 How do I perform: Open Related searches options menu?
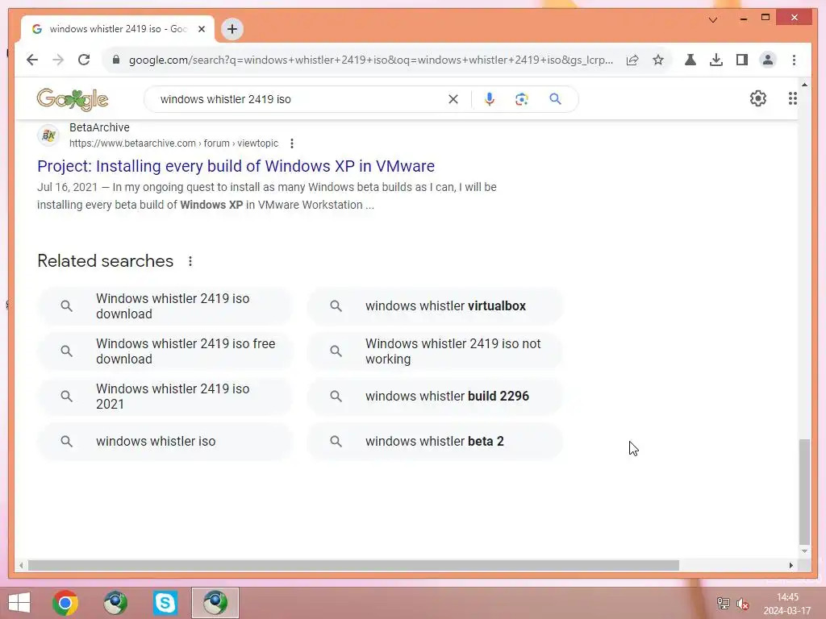click(190, 261)
